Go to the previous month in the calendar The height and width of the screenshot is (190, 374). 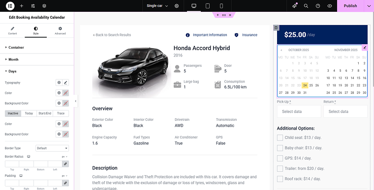[x=281, y=50]
